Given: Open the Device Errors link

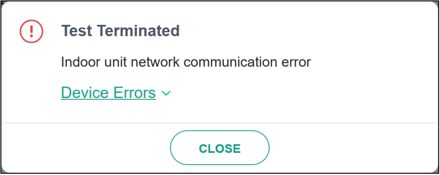Looking at the screenshot, I should pyautogui.click(x=108, y=93).
